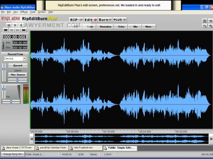Switch to take 5 spliced.wav tab
This screenshot has width=213, height=159.
pyautogui.click(x=86, y=148)
